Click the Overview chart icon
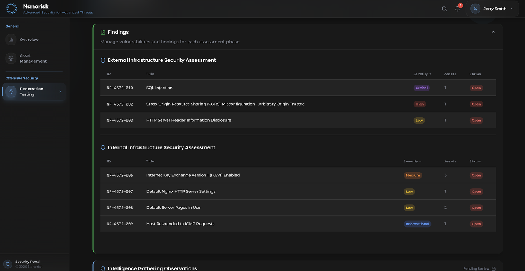The height and width of the screenshot is (271, 525). [x=11, y=40]
